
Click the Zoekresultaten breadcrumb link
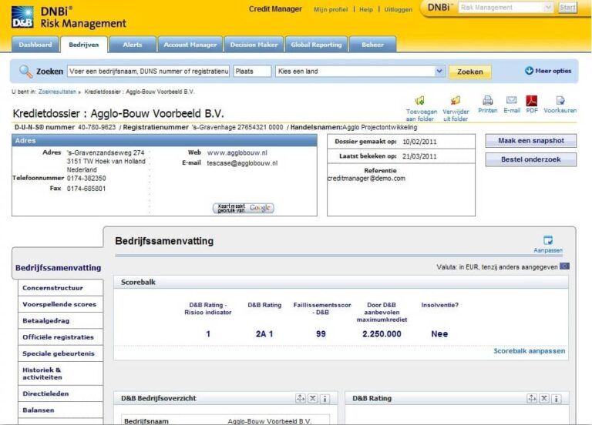[x=57, y=92]
